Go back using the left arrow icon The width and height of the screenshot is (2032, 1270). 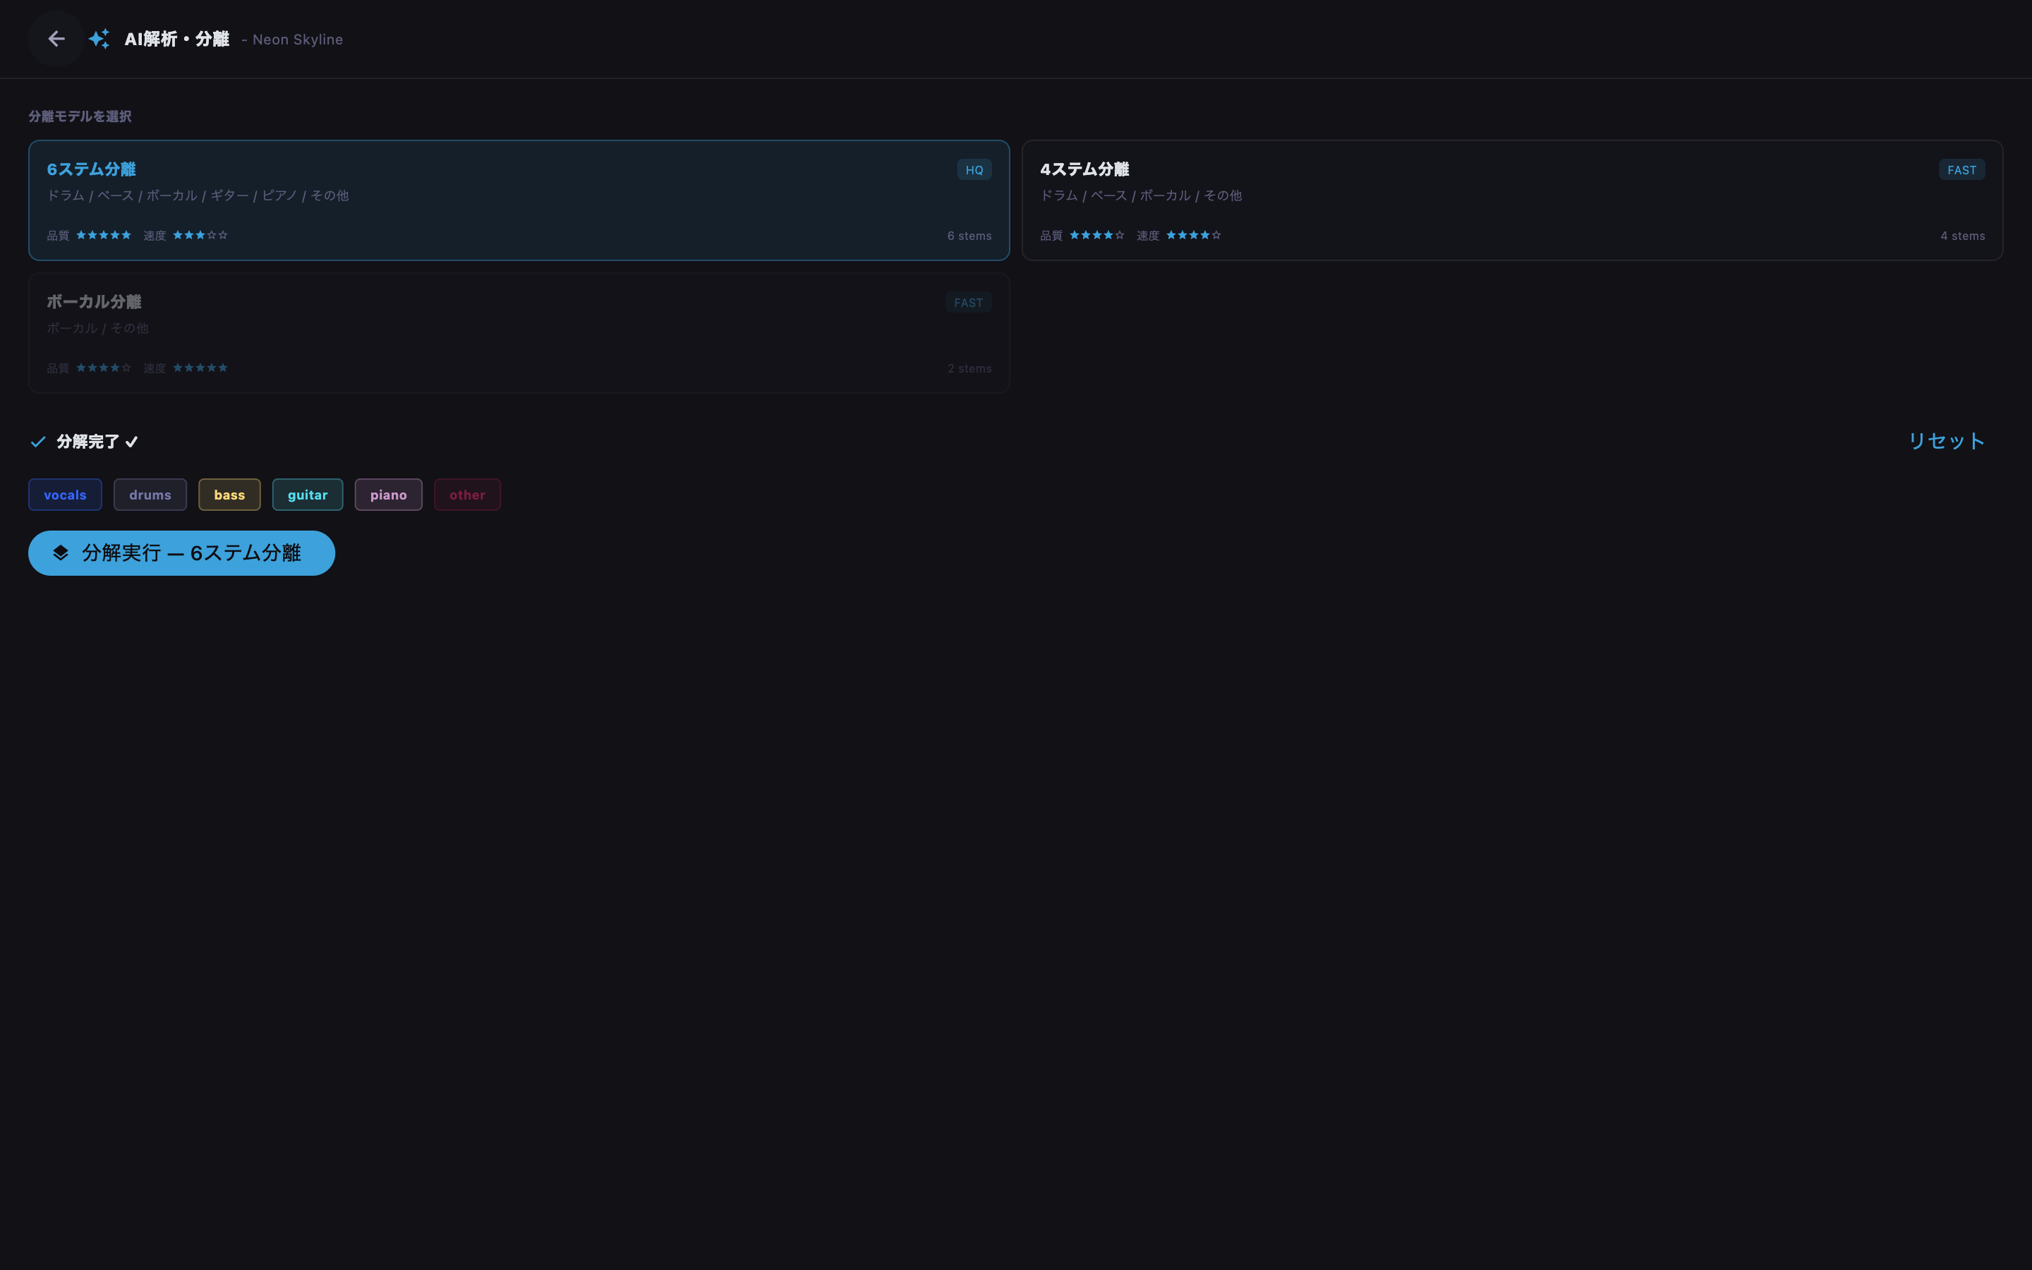pos(56,39)
